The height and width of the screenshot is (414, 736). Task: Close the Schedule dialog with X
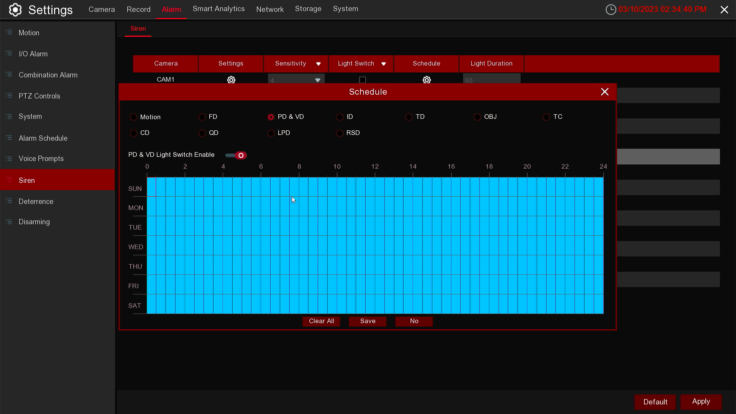[x=605, y=92]
